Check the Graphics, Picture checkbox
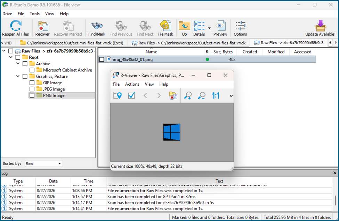 coord(25,76)
